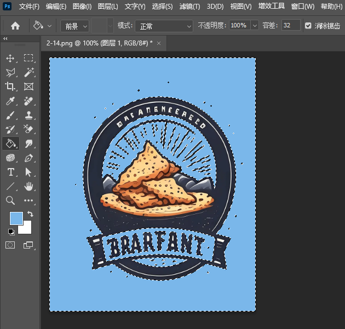Open the 模式 blend mode dropdown

tap(164, 26)
